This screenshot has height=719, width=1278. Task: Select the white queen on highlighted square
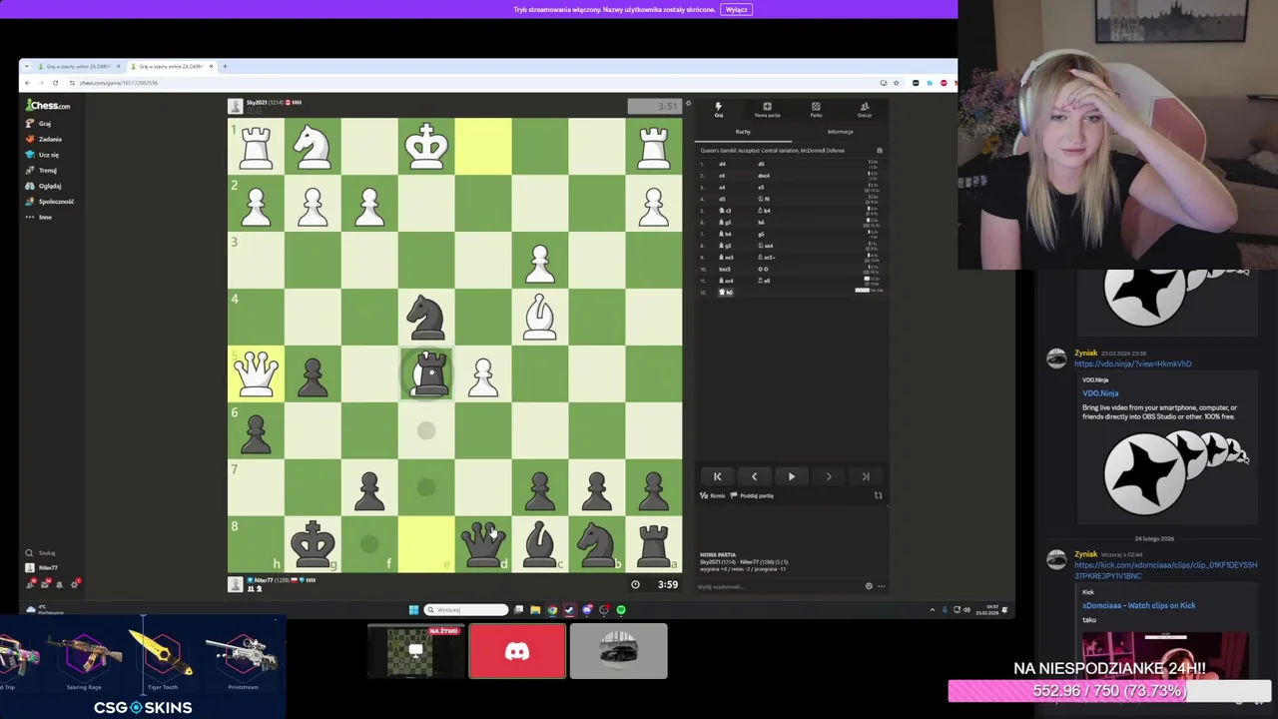coord(256,373)
